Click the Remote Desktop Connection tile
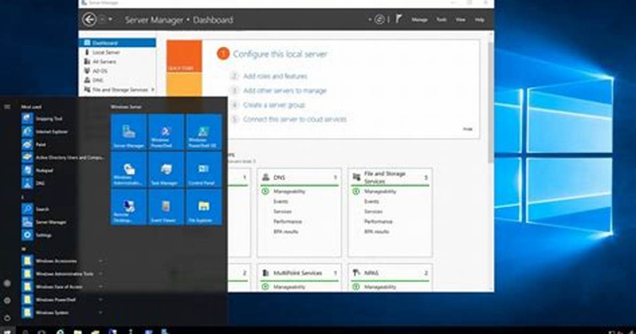 coord(129,207)
